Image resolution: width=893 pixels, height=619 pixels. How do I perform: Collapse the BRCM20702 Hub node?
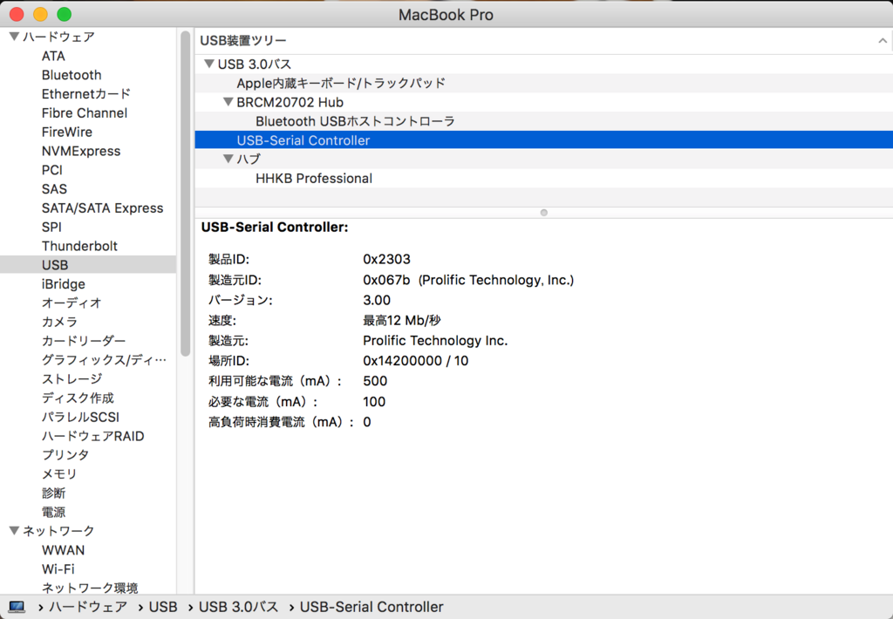(x=228, y=102)
